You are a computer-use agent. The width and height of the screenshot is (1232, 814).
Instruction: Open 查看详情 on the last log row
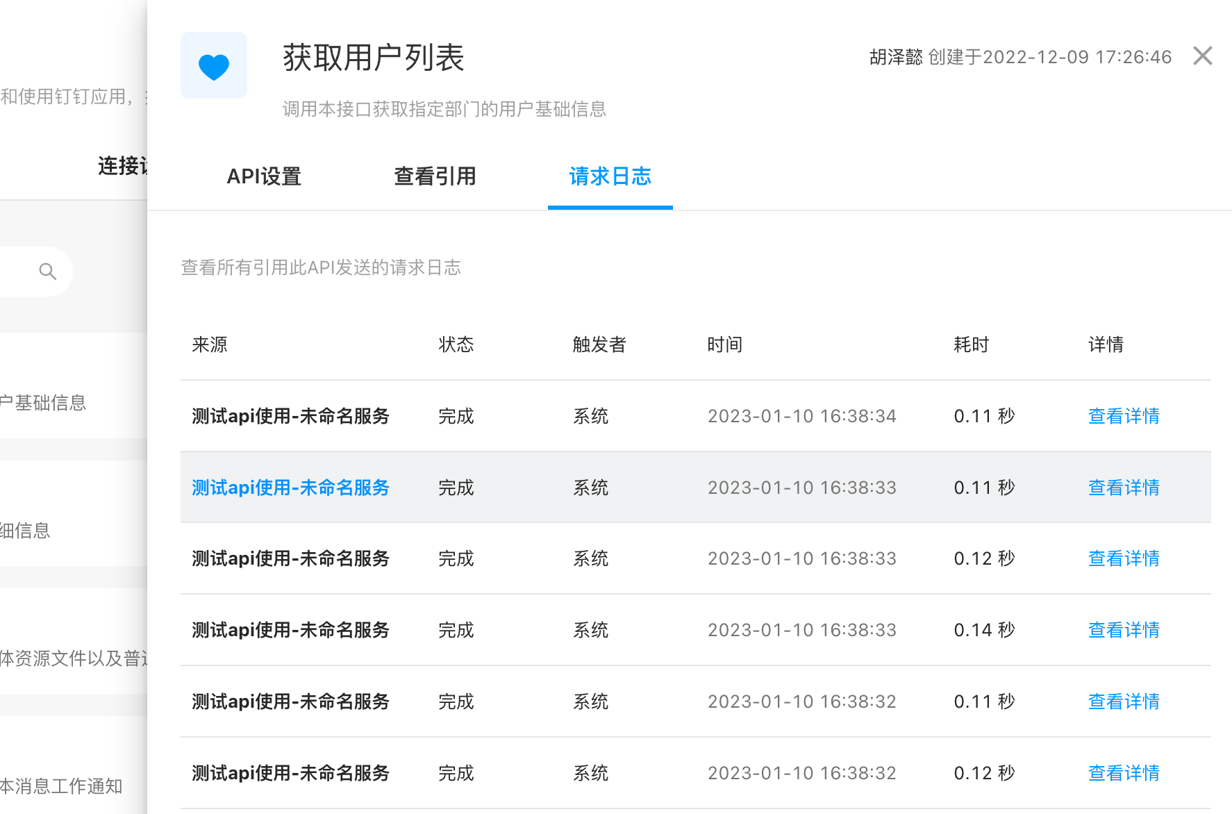[x=1123, y=772]
